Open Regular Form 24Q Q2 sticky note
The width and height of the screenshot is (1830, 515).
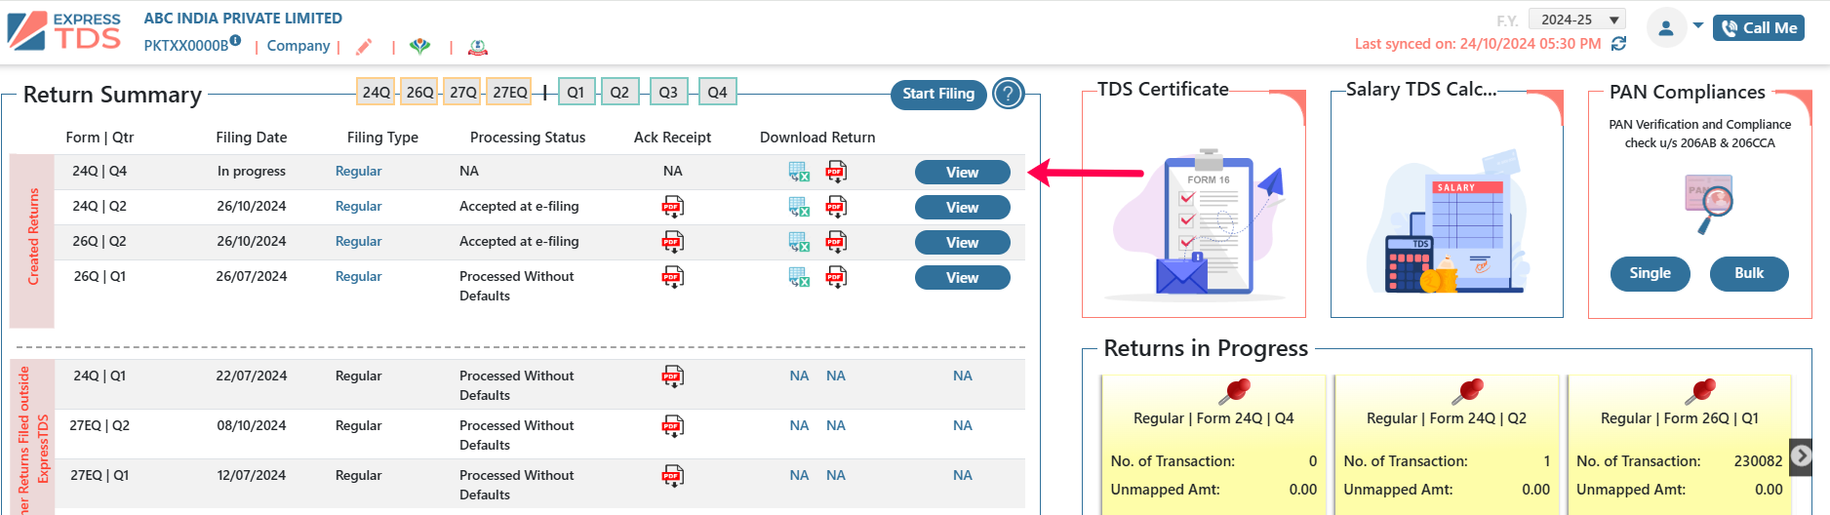click(1447, 445)
